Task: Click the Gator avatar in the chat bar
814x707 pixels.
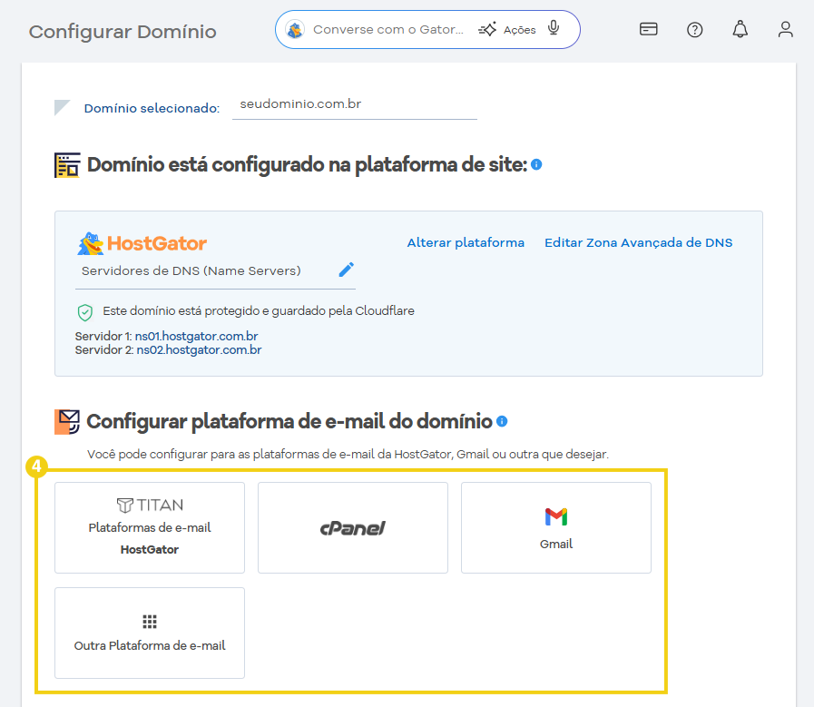Action: coord(295,28)
